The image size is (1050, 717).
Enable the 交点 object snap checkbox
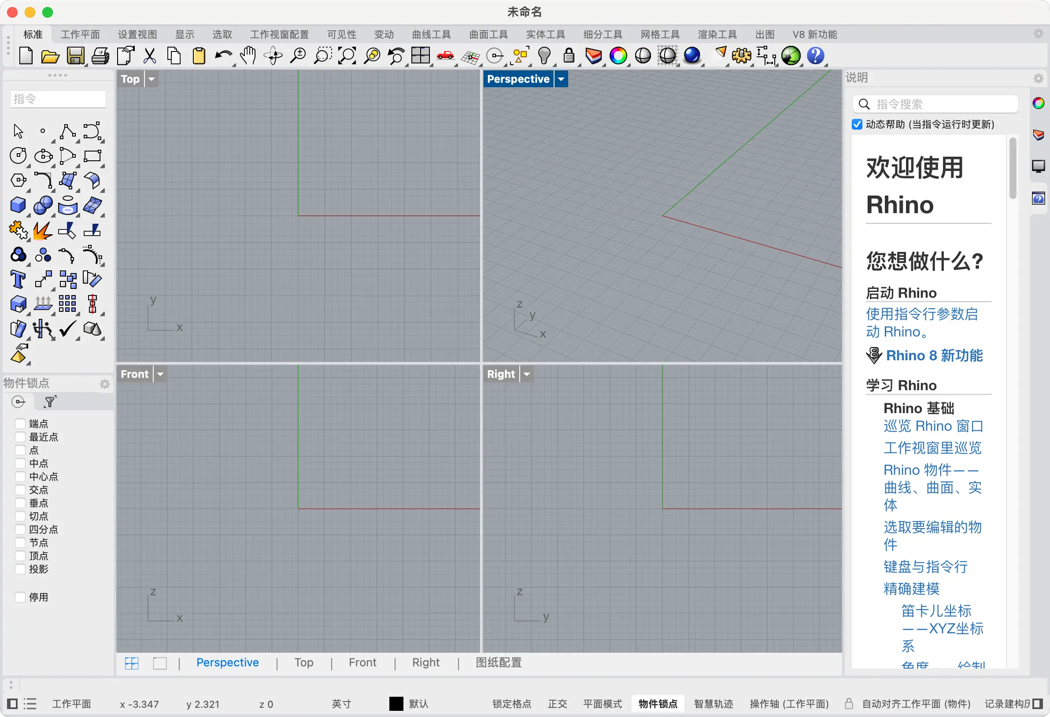(x=20, y=490)
